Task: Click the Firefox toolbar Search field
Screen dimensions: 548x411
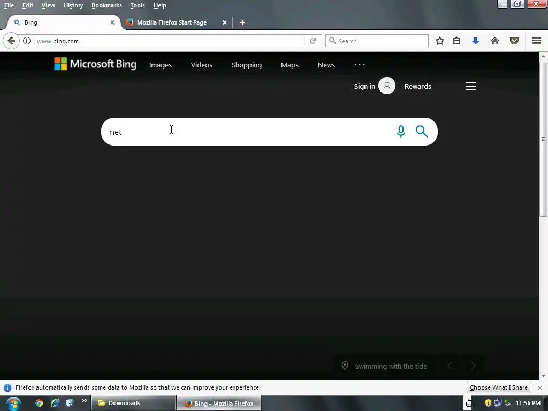Action: click(x=377, y=41)
